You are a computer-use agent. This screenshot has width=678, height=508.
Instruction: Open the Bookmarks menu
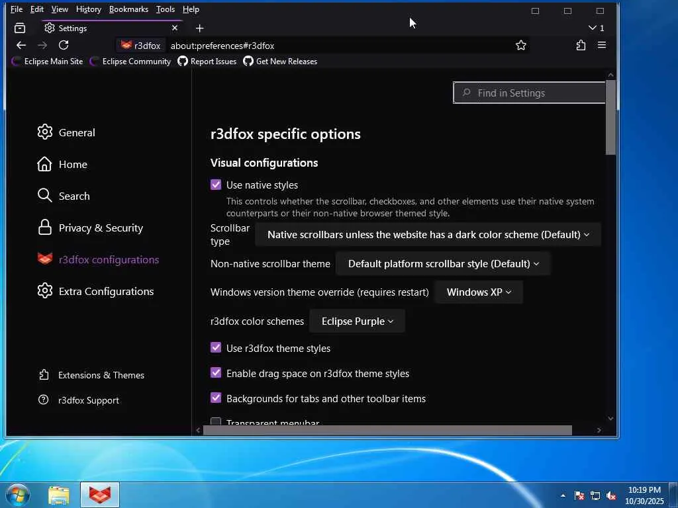click(x=128, y=9)
